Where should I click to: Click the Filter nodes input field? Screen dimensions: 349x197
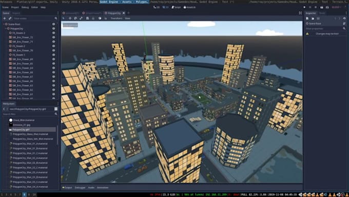coord(33,19)
